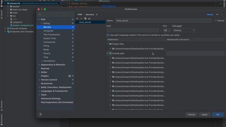Open Advanced Settings page
This screenshot has height=127, width=226.
51,98
